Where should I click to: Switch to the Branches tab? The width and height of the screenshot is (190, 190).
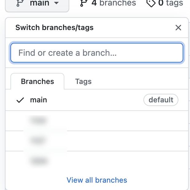click(37, 81)
